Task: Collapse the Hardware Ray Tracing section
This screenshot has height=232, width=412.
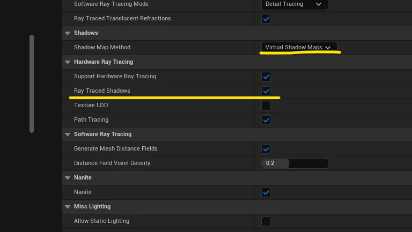Action: [68, 62]
